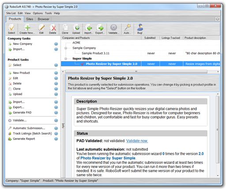Click help icon beside Generate Report
Screen dimensions: 226x189
56,139
